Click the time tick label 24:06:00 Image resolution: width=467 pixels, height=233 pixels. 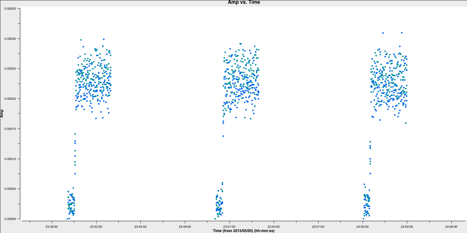(x=451, y=226)
